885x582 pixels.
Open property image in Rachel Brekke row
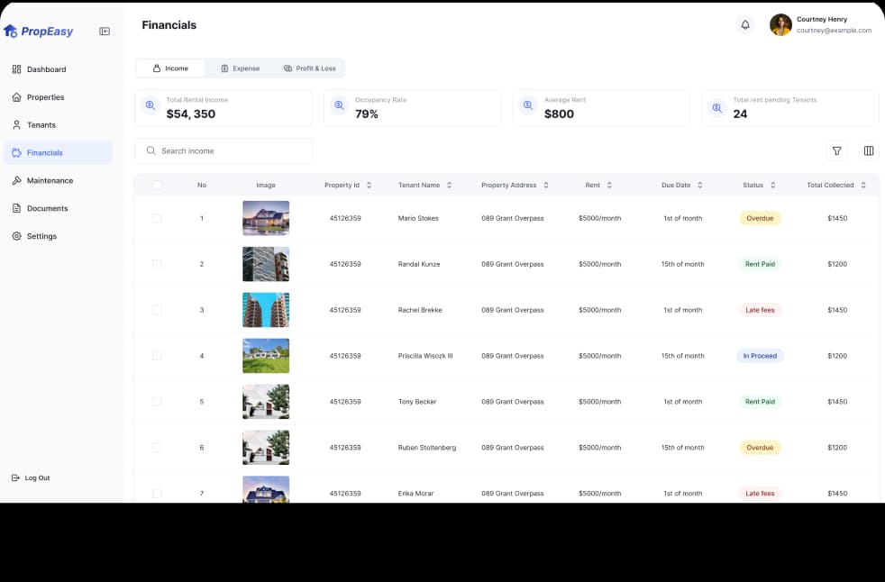click(266, 310)
